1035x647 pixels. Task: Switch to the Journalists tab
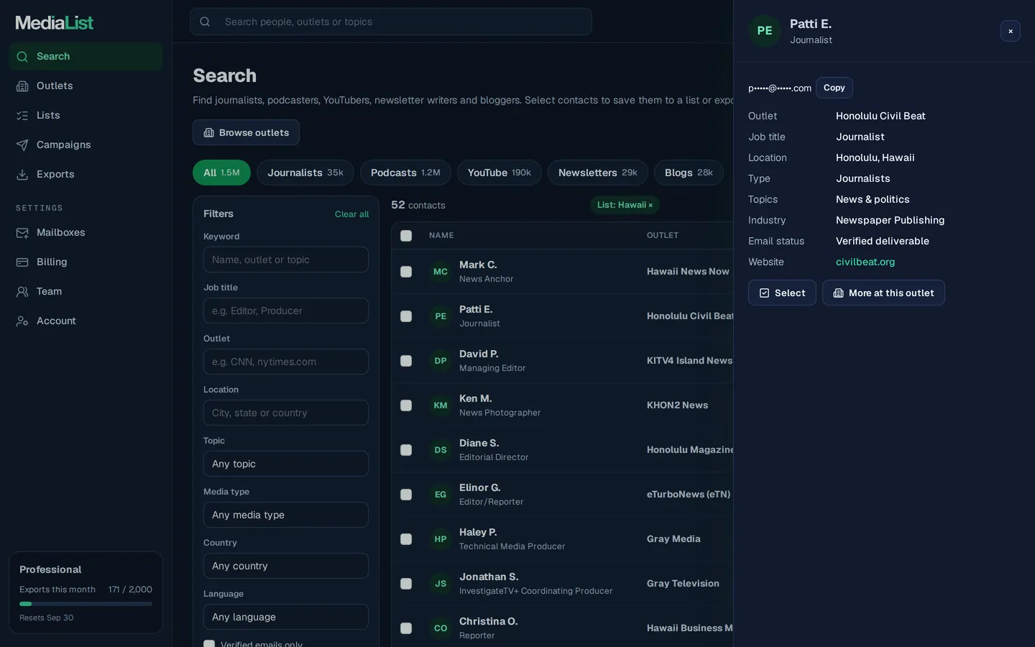point(305,173)
